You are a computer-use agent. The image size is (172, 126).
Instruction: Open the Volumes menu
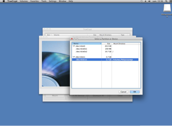click(24, 1)
